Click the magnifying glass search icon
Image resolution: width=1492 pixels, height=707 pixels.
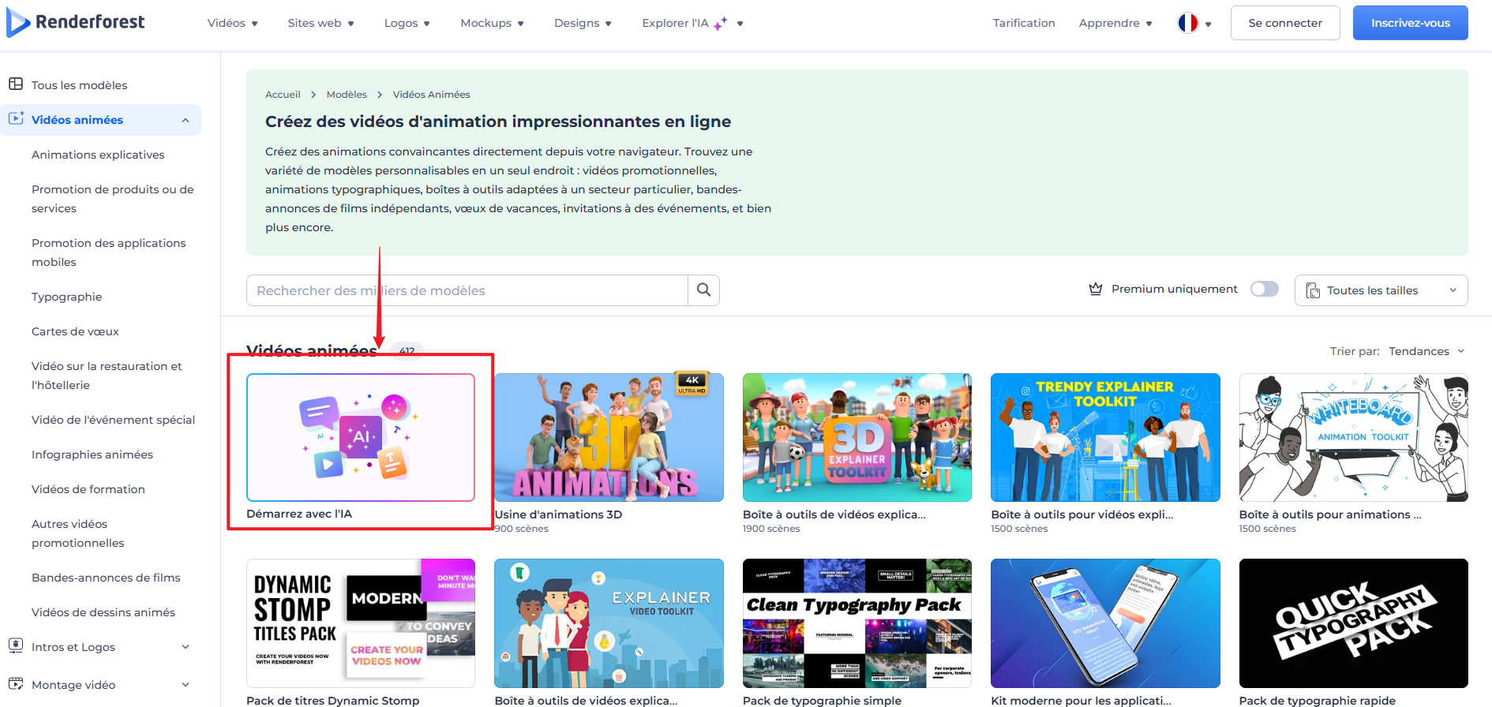click(x=703, y=290)
